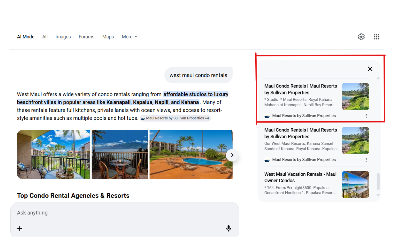Click snippet text '* Studio. * Maui Resorts. Royal Kahana.'
The width and height of the screenshot is (395, 250).
[299, 100]
